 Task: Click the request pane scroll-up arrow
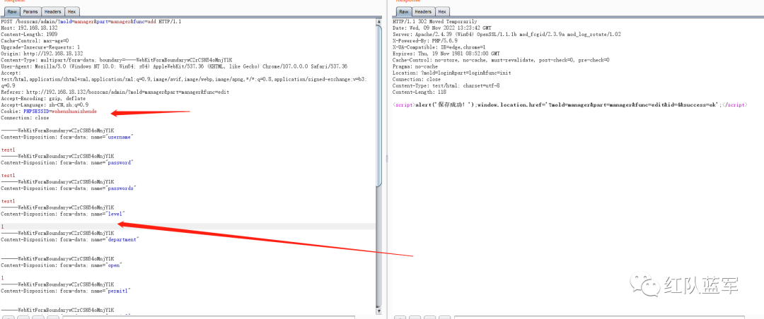pyautogui.click(x=379, y=23)
